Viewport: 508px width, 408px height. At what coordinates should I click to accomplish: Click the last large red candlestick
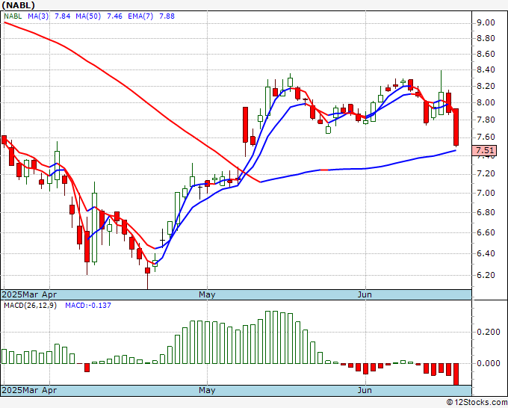(456, 127)
